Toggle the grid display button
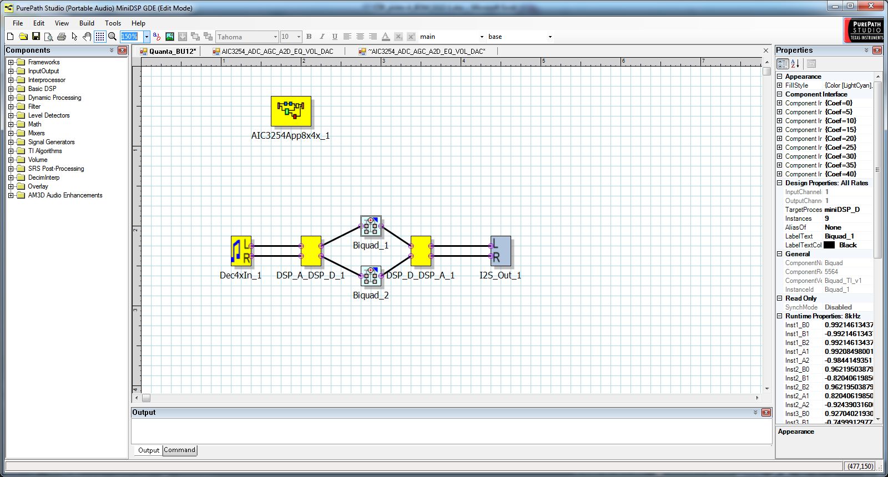This screenshot has width=888, height=477. click(x=100, y=37)
